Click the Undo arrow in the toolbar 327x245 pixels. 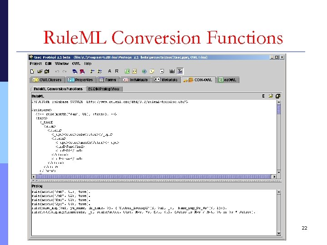pos(57,72)
